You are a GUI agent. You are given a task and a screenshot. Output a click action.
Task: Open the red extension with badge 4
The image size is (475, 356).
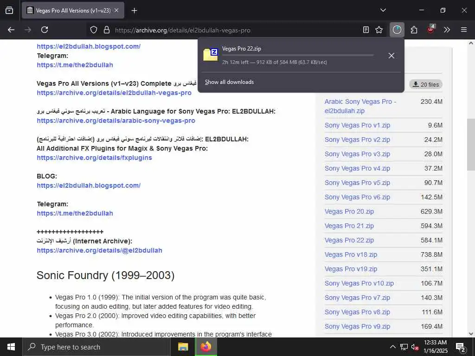431,29
